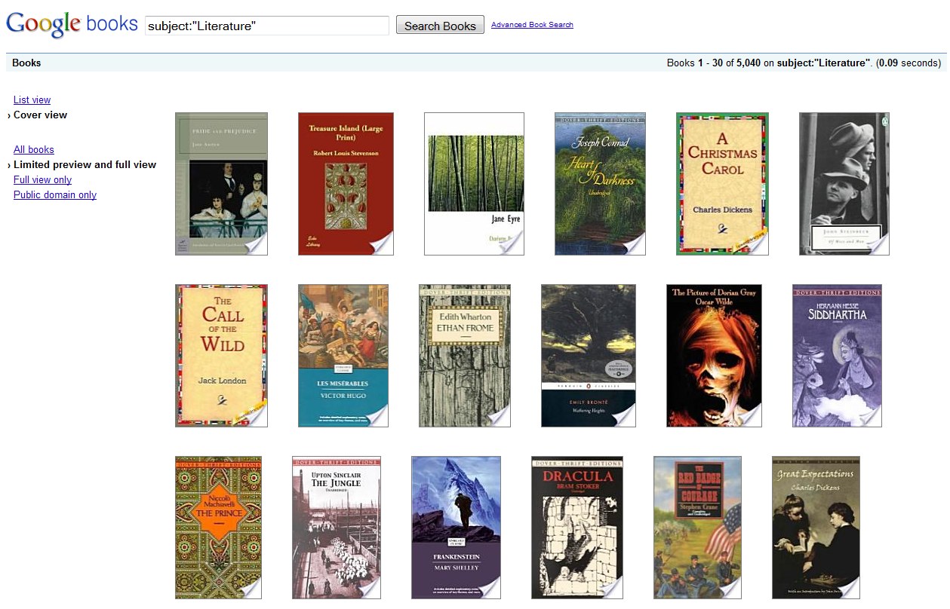Select the Jane Eyre book cover
This screenshot has width=950, height=609.
pos(474,184)
